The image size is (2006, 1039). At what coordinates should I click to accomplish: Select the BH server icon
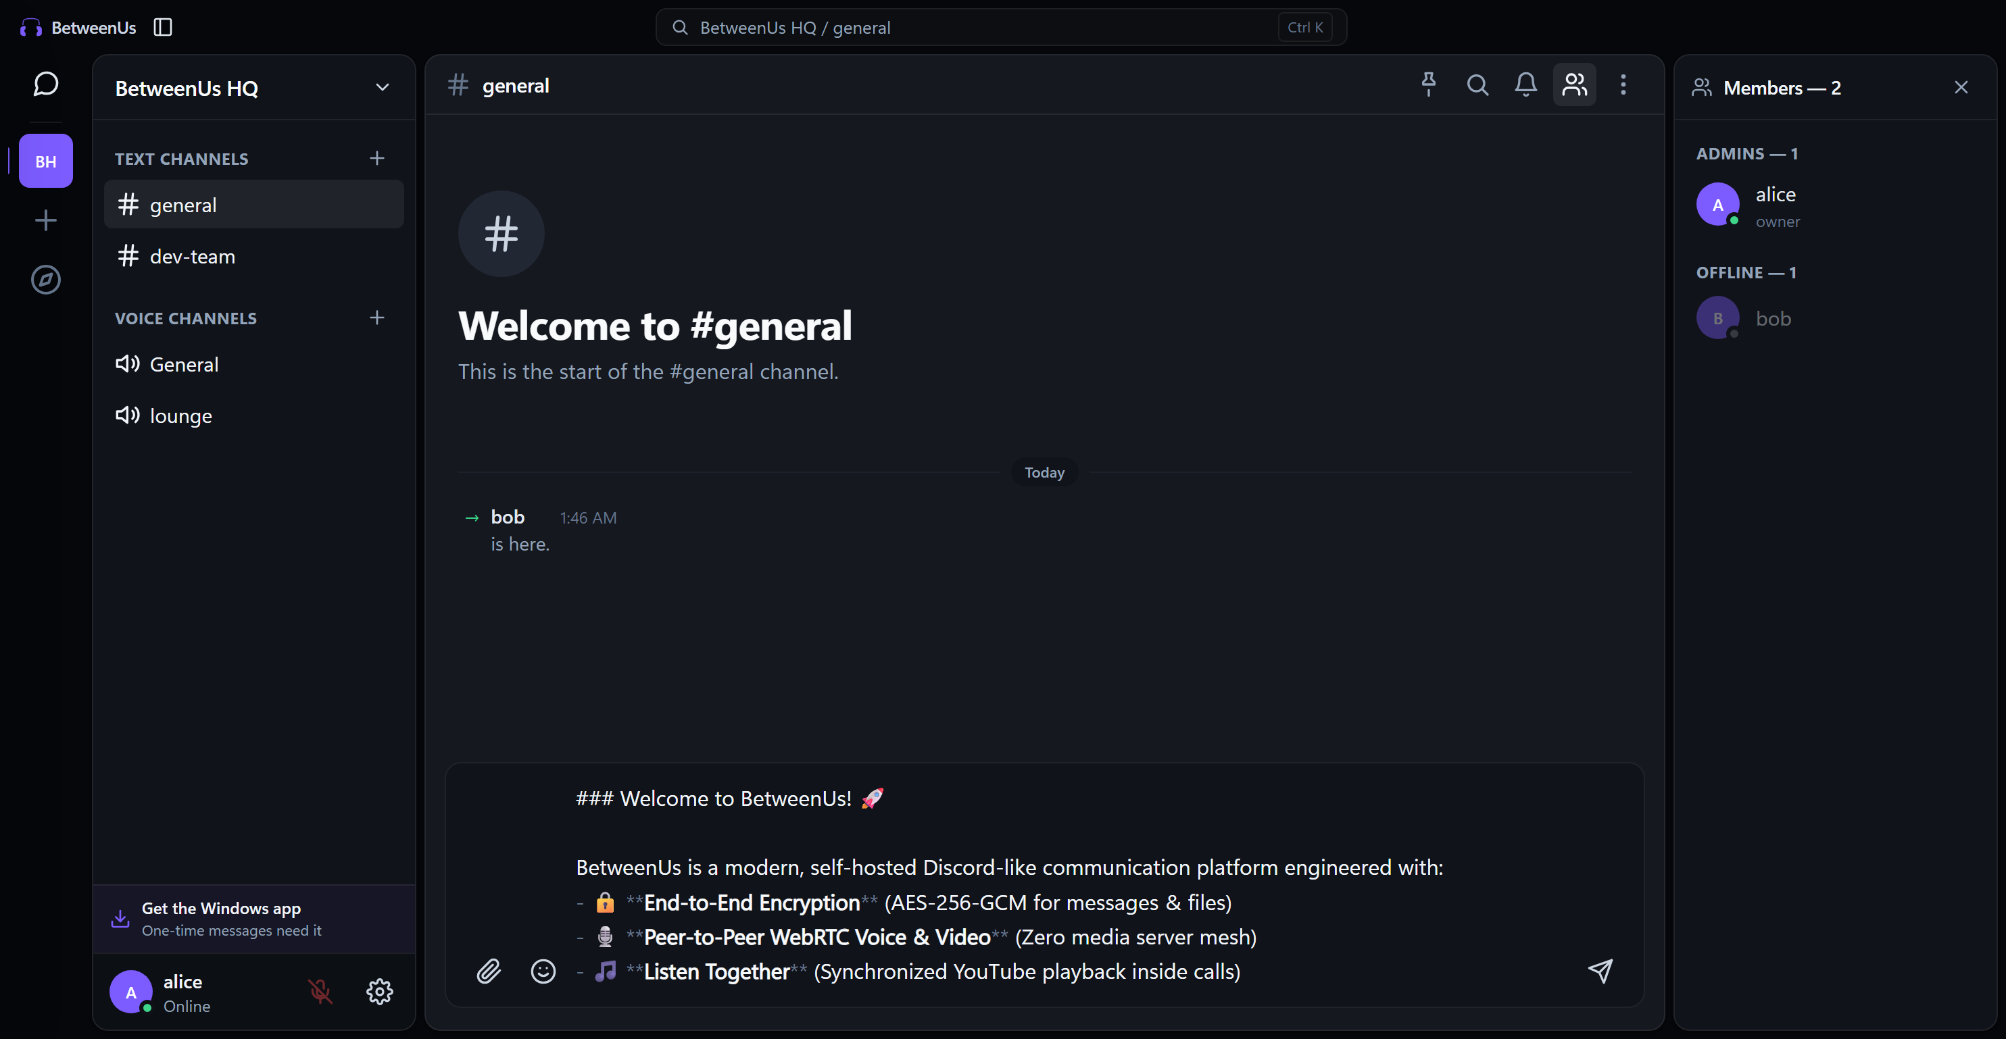coord(46,161)
